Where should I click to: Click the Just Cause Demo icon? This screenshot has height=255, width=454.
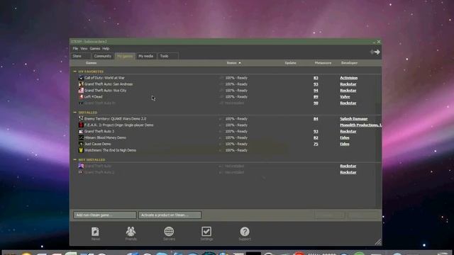tap(81, 144)
